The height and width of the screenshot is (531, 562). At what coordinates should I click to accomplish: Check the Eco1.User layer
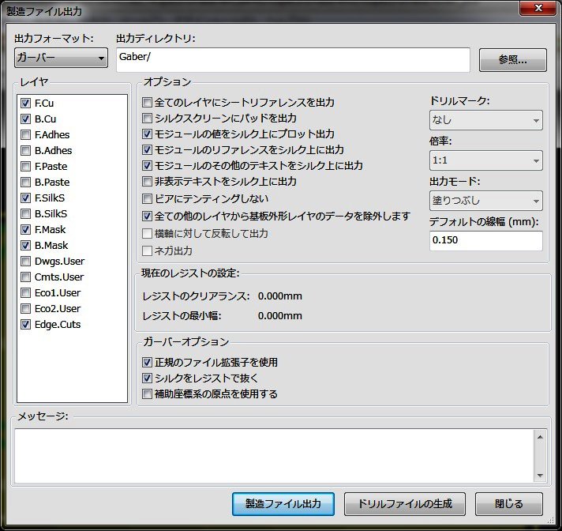(25, 293)
